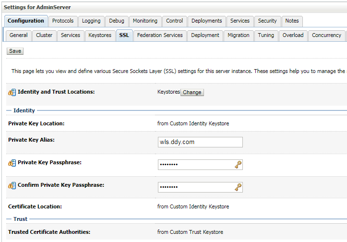The height and width of the screenshot is (242, 347).
Task: Click the 'Certificate Location:' label
Action: [x=35, y=206]
